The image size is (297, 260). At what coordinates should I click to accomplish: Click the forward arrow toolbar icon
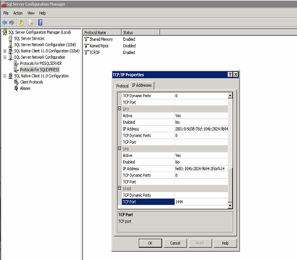click(x=12, y=22)
